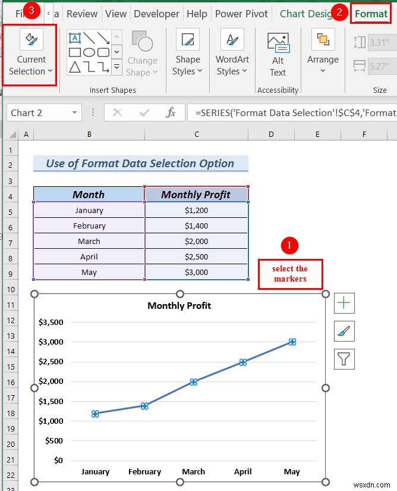Click the Monthly Profit header cell
Viewport: 397px width, 491px height.
[x=196, y=195]
